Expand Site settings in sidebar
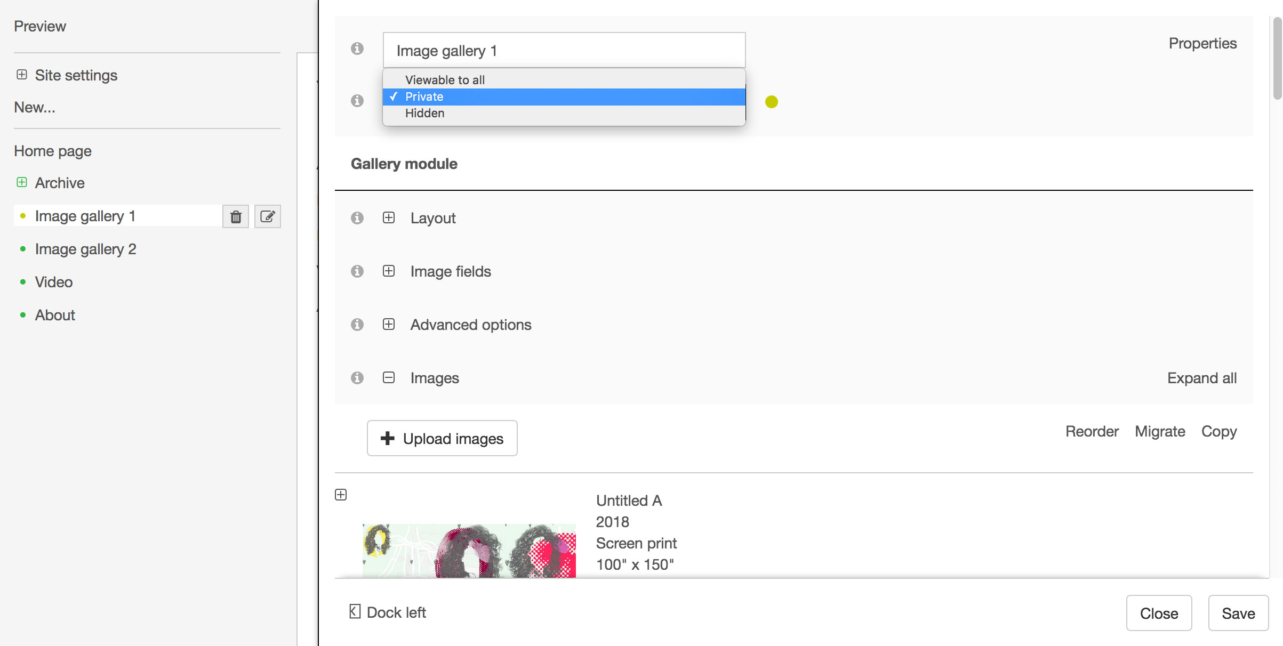 tap(22, 75)
